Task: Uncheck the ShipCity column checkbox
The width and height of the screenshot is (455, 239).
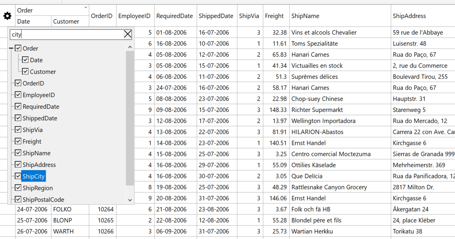Action: coord(17,176)
